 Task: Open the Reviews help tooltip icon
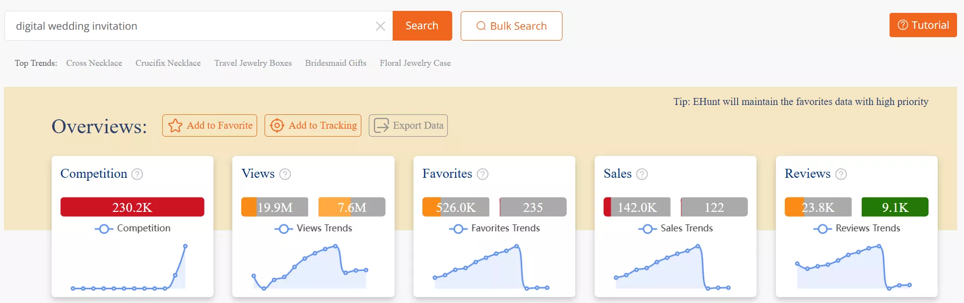(x=841, y=174)
